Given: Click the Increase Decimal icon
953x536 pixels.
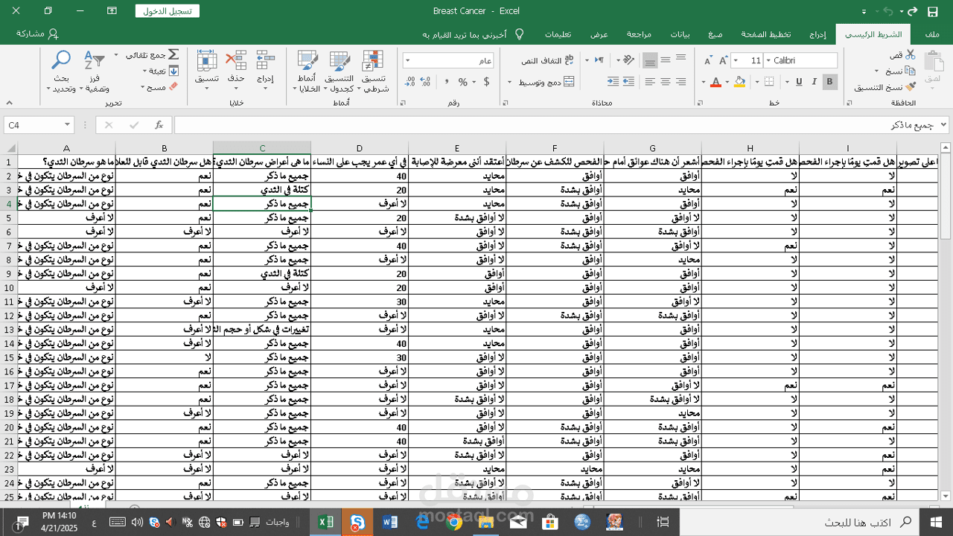Looking at the screenshot, I should (x=424, y=82).
